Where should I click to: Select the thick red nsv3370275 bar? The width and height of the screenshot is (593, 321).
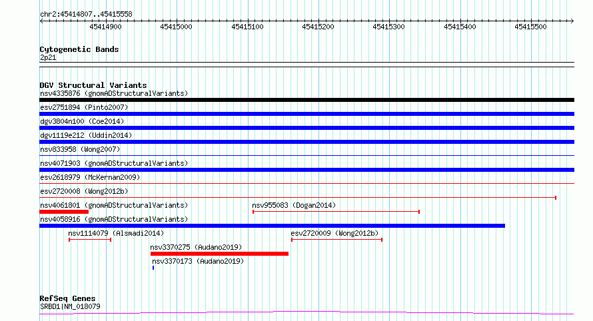(219, 254)
